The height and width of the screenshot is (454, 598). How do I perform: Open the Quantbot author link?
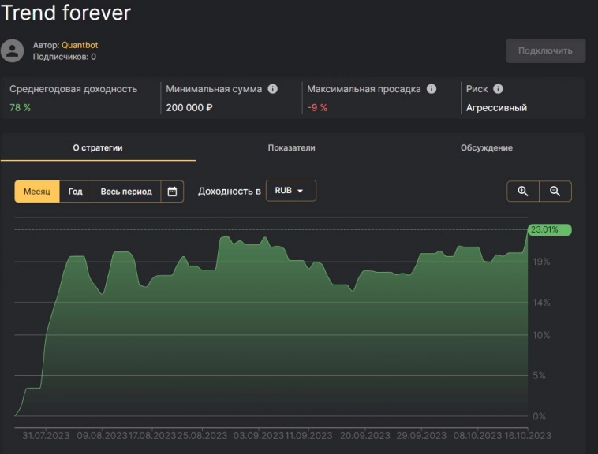pyautogui.click(x=80, y=45)
